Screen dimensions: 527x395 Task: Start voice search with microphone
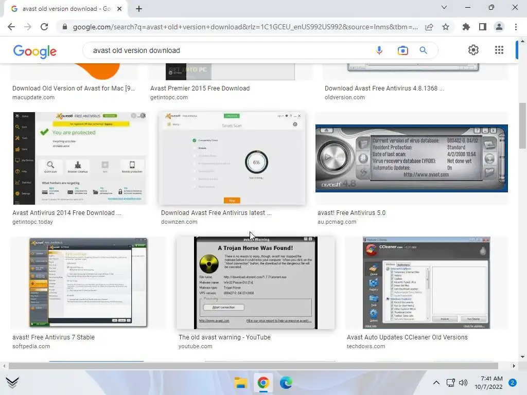click(379, 50)
